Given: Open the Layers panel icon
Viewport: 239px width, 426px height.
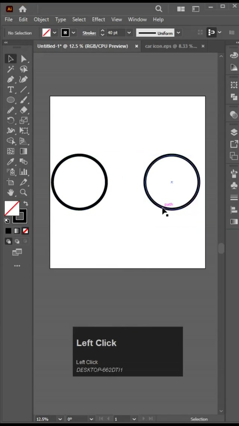Looking at the screenshot, I should 234,132.
